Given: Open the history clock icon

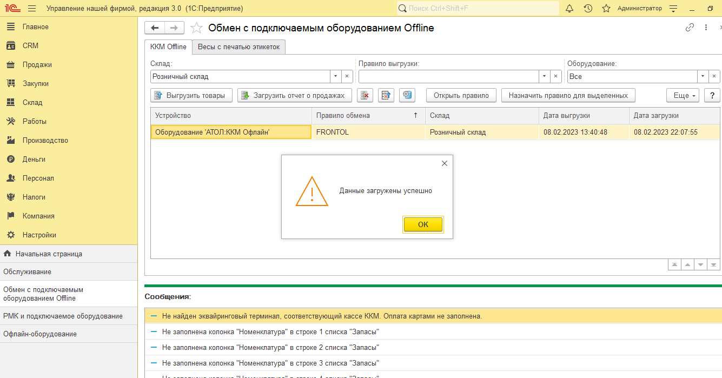Looking at the screenshot, I should [588, 9].
